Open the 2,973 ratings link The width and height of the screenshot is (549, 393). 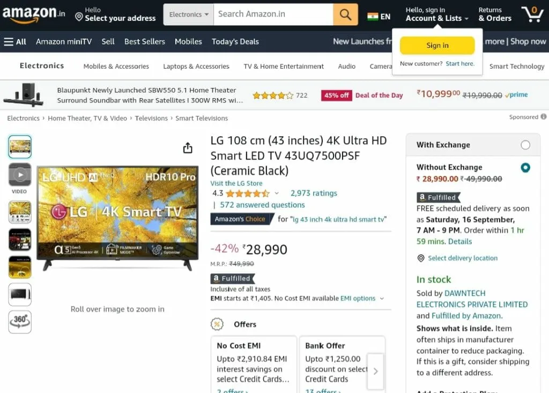click(x=314, y=193)
